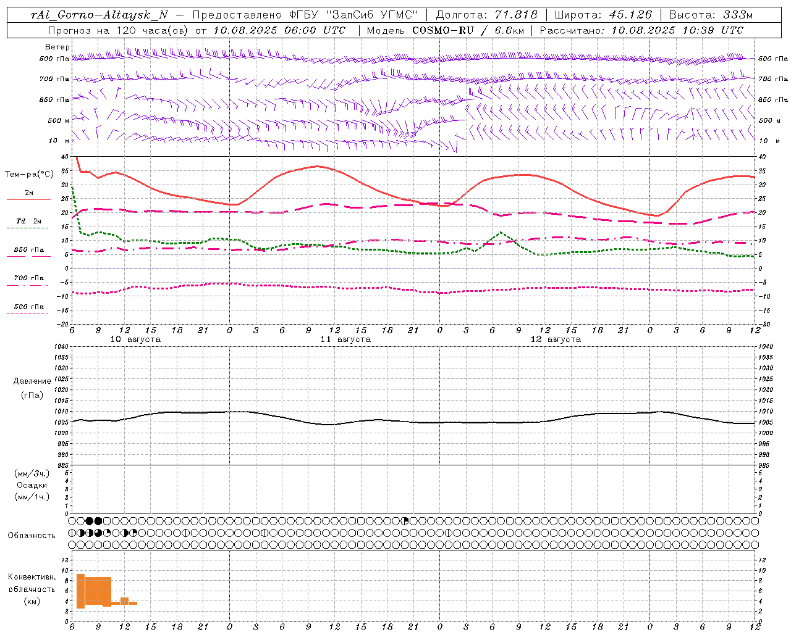Click the (мм/3ч.) precipitation unit label
This screenshot has height=632, width=791.
[32, 473]
